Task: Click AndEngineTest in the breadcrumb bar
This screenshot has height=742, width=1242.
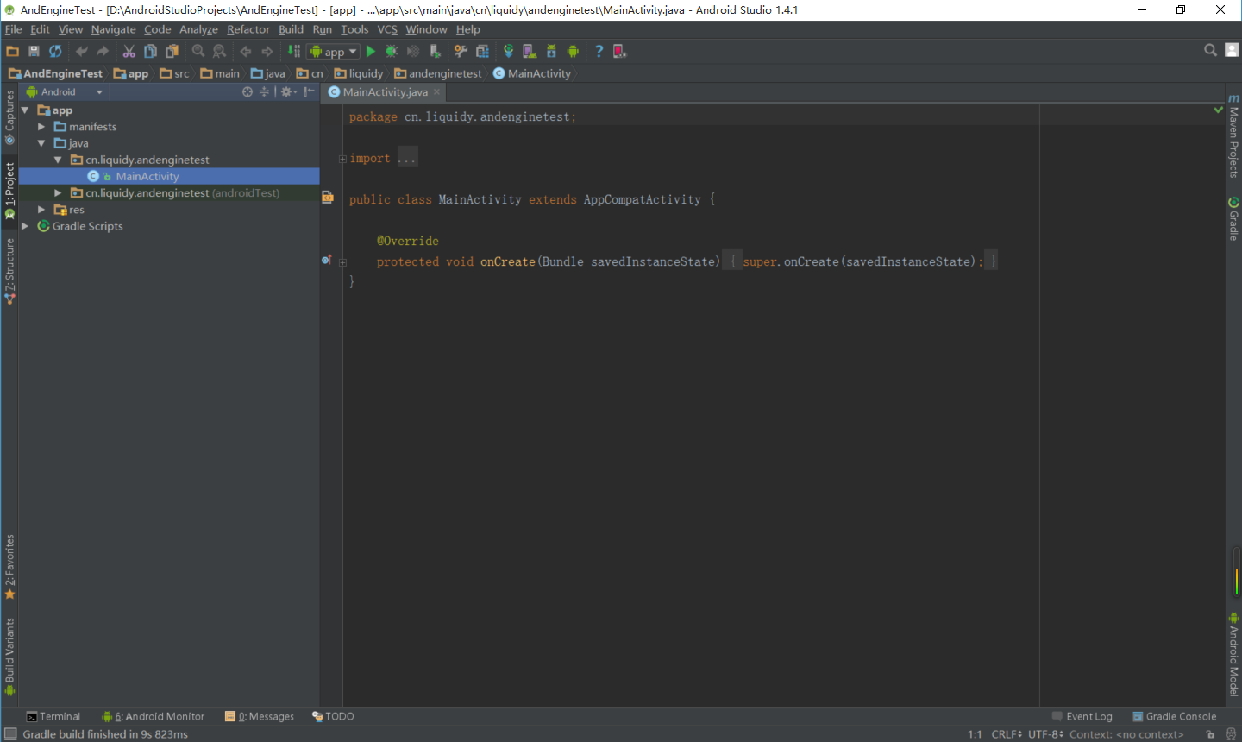Action: (55, 73)
